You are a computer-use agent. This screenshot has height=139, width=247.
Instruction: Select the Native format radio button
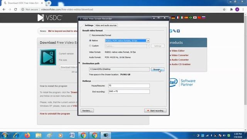click(x=90, y=41)
